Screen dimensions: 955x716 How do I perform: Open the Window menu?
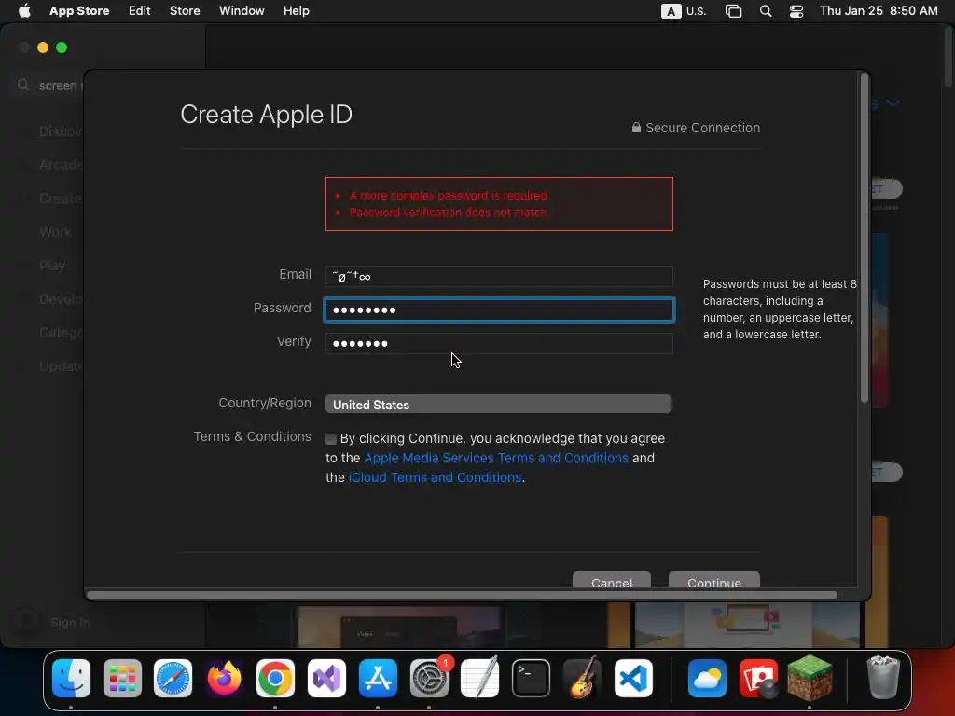pyautogui.click(x=242, y=11)
